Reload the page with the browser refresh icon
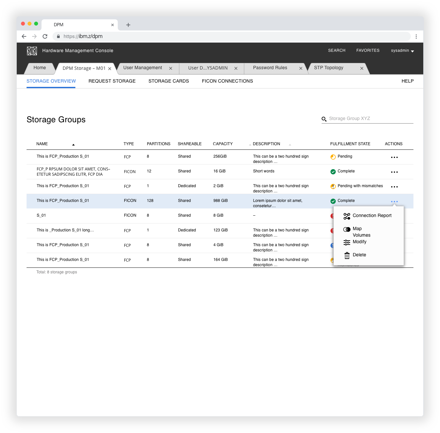The height and width of the screenshot is (433, 440). [x=45, y=36]
